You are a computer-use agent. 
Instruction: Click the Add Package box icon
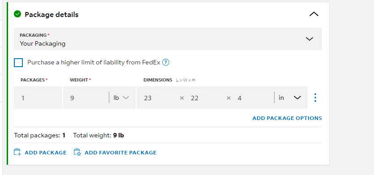(17, 152)
